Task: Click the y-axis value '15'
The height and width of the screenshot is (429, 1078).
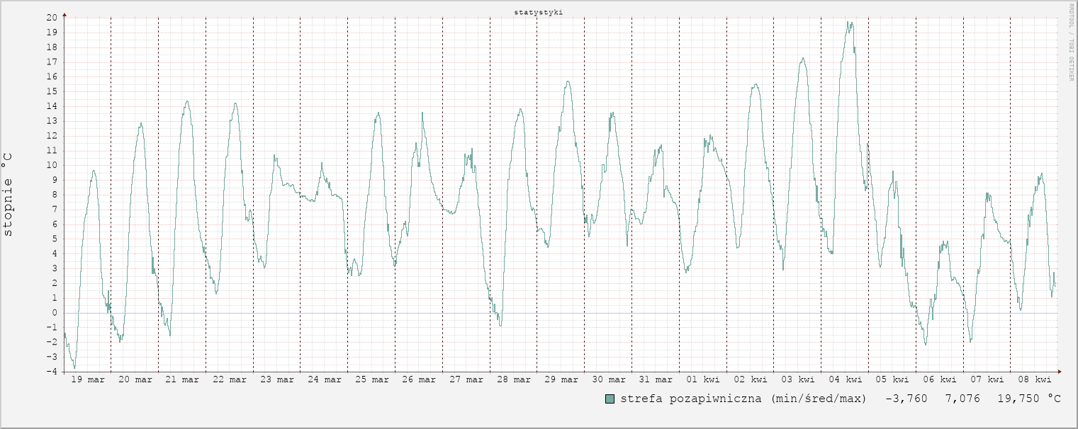Action: (x=52, y=91)
